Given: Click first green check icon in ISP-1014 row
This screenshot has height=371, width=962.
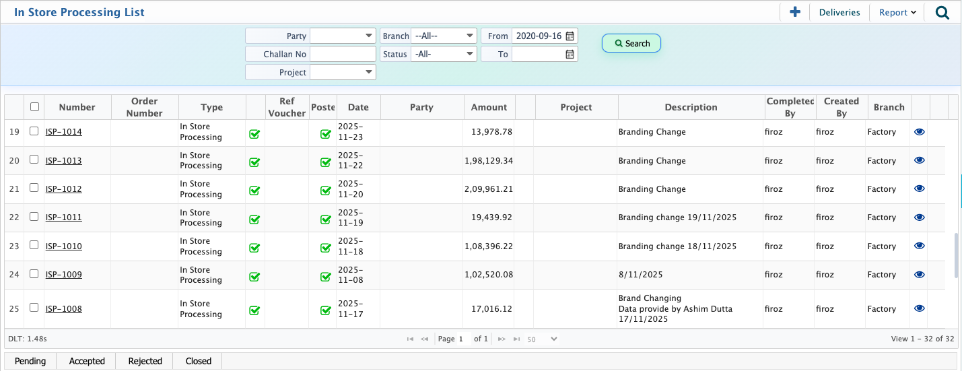Looking at the screenshot, I should (254, 133).
